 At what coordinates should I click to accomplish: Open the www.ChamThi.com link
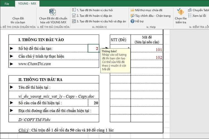point(35,64)
